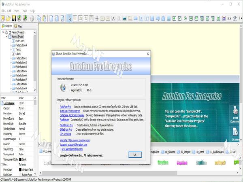Select the blue outlined A fade label tool
Viewport: 243px width, 182px height.
tap(141, 19)
